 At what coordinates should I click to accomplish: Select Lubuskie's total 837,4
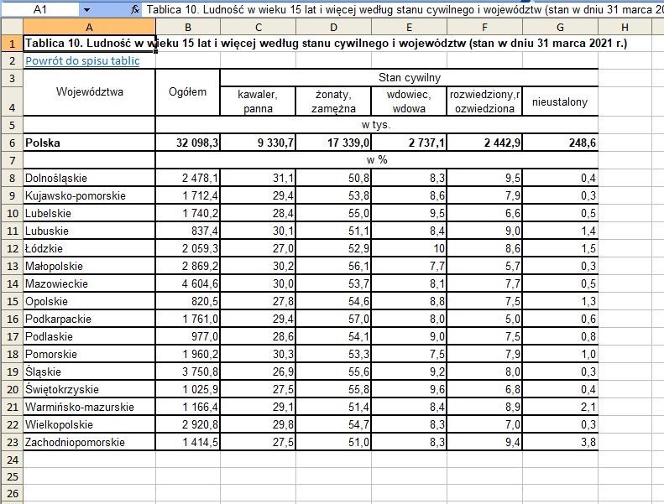(x=187, y=231)
